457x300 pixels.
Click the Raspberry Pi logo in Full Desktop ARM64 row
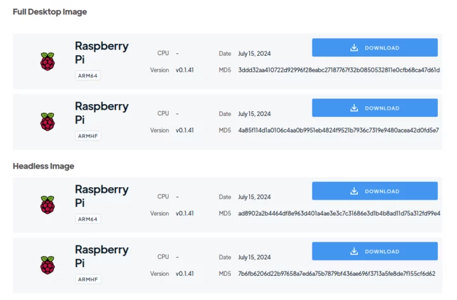(x=47, y=62)
